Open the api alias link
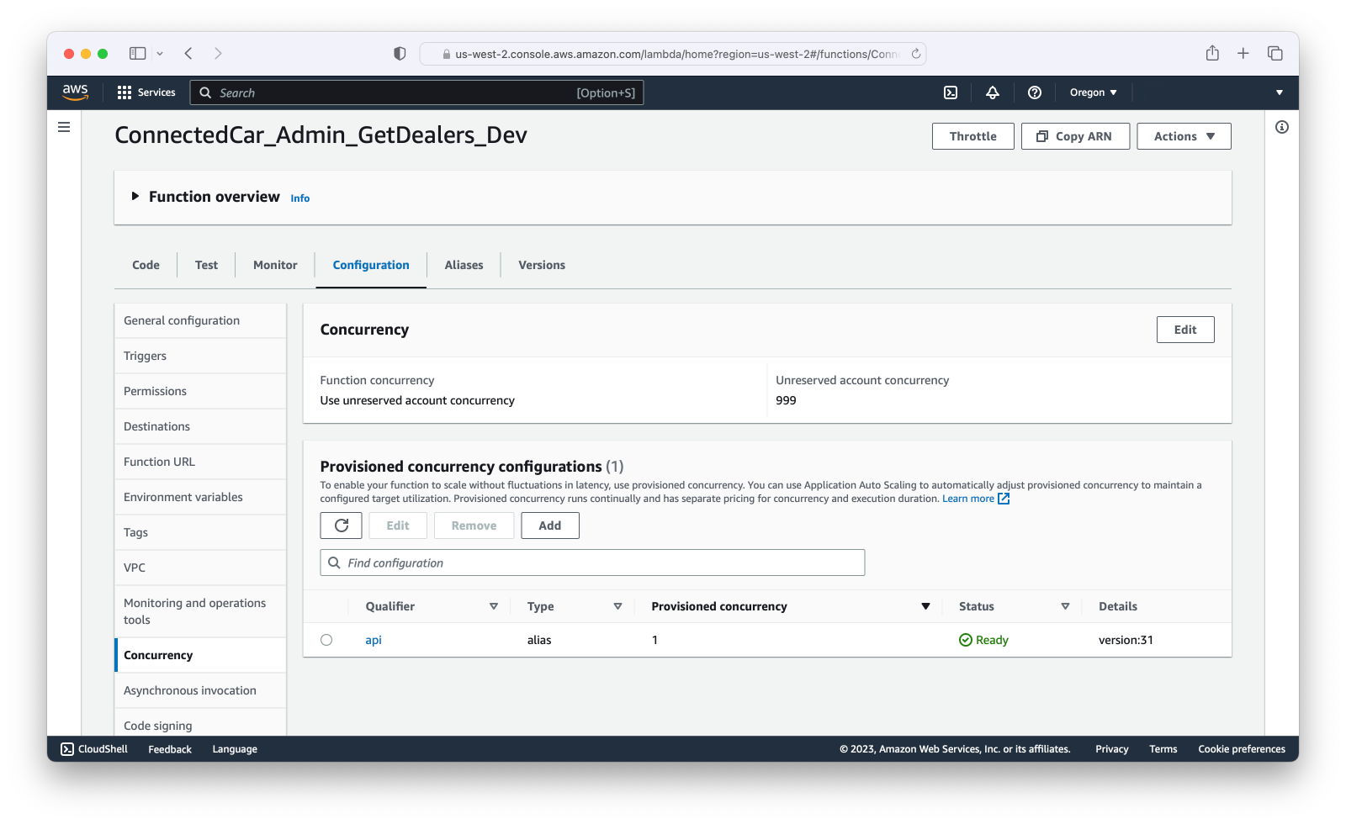Screen dimensions: 1346x824 [x=374, y=640]
